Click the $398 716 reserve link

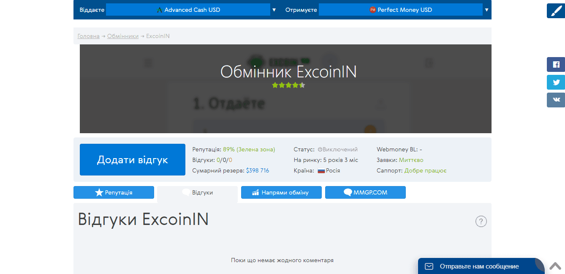[x=257, y=171]
